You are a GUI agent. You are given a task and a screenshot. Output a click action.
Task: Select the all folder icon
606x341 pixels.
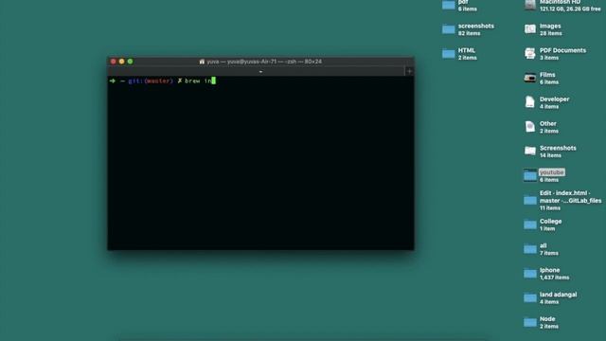click(530, 249)
